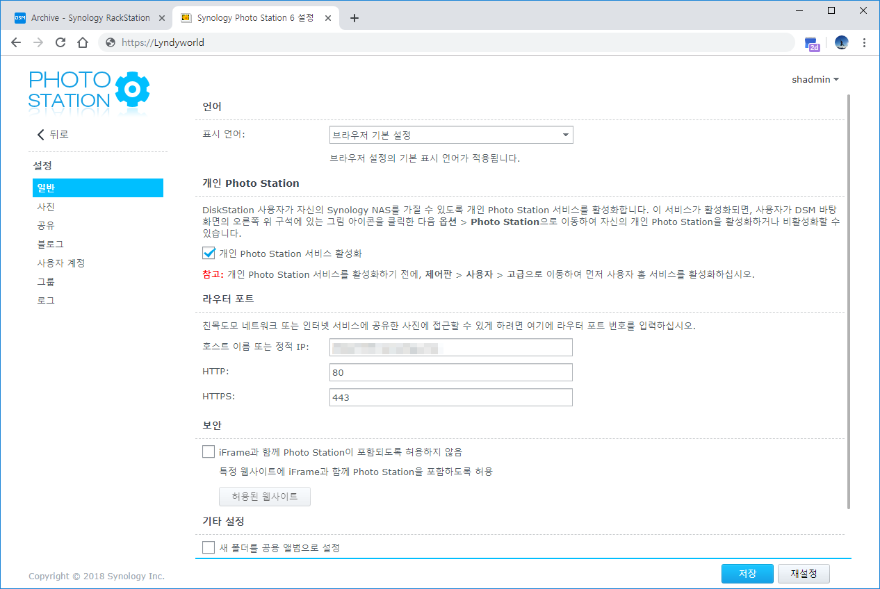The height and width of the screenshot is (589, 880).
Task: Open 표시 언어 dropdown
Action: pos(451,135)
